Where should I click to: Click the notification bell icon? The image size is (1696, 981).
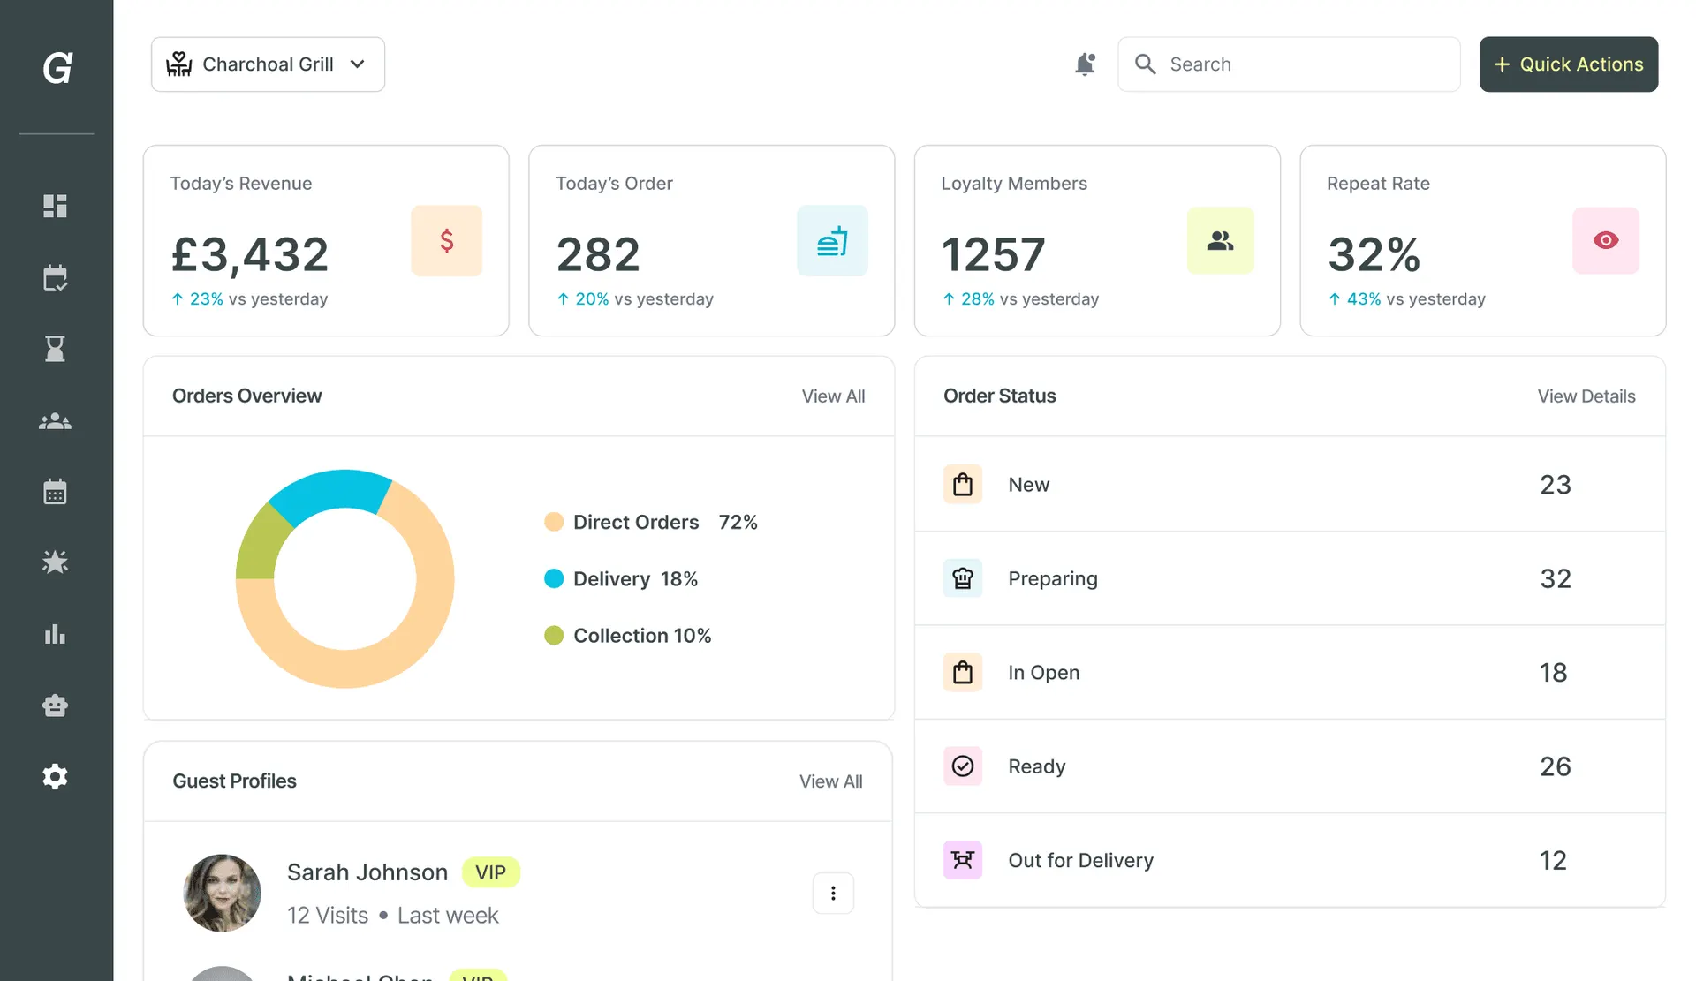(1085, 64)
